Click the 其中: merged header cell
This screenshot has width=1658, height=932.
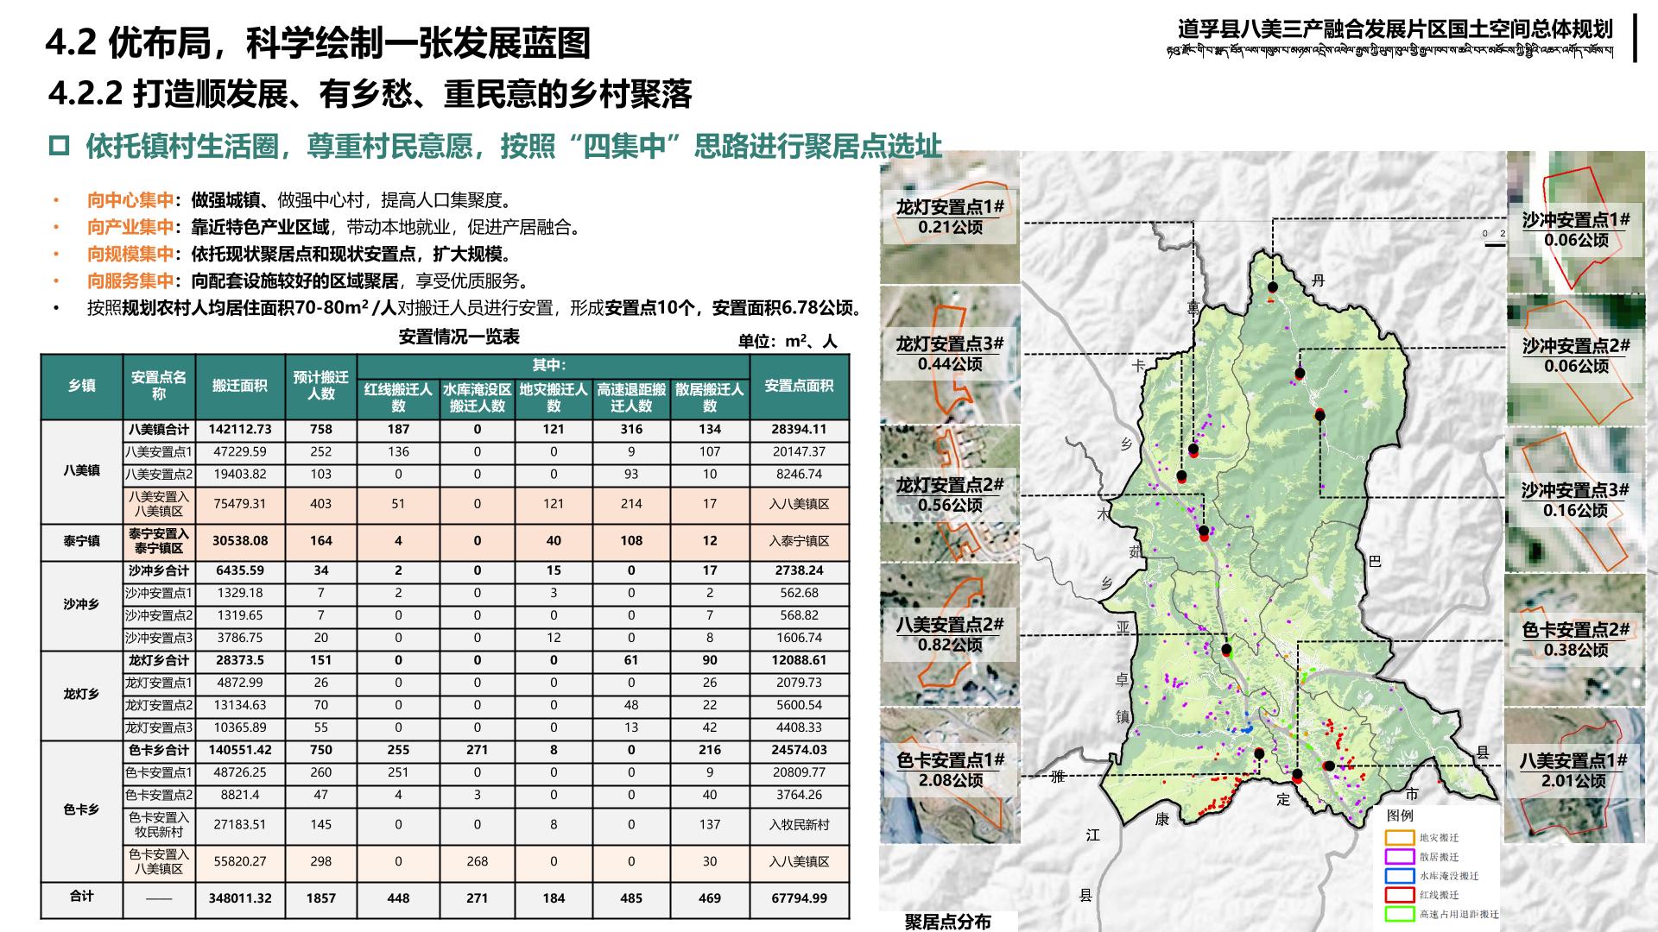[x=554, y=366]
